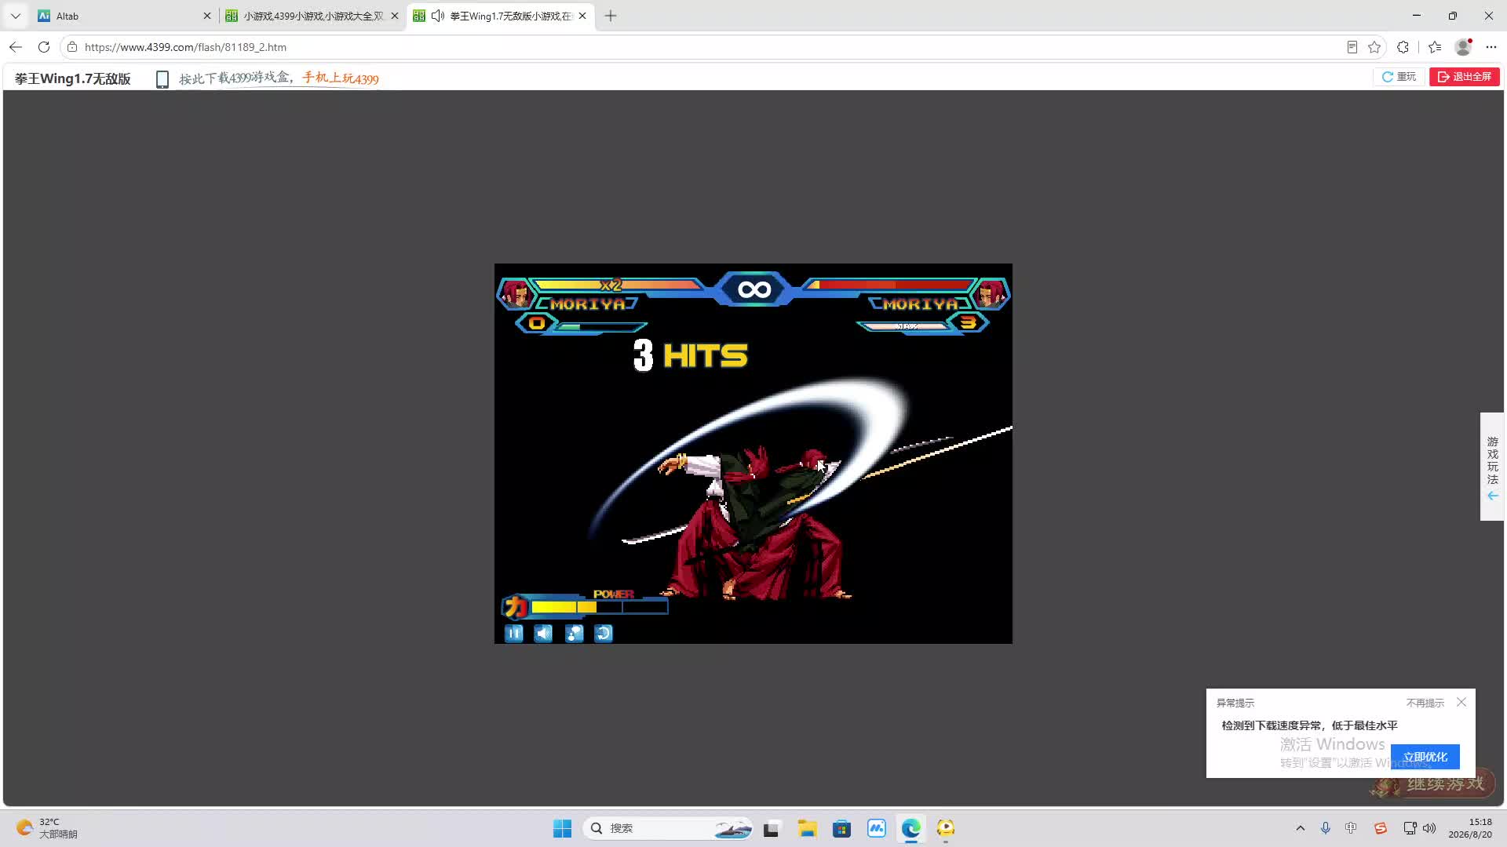Viewport: 1507px width, 847px height.
Task: Close the Altab browser tab
Action: tap(207, 16)
